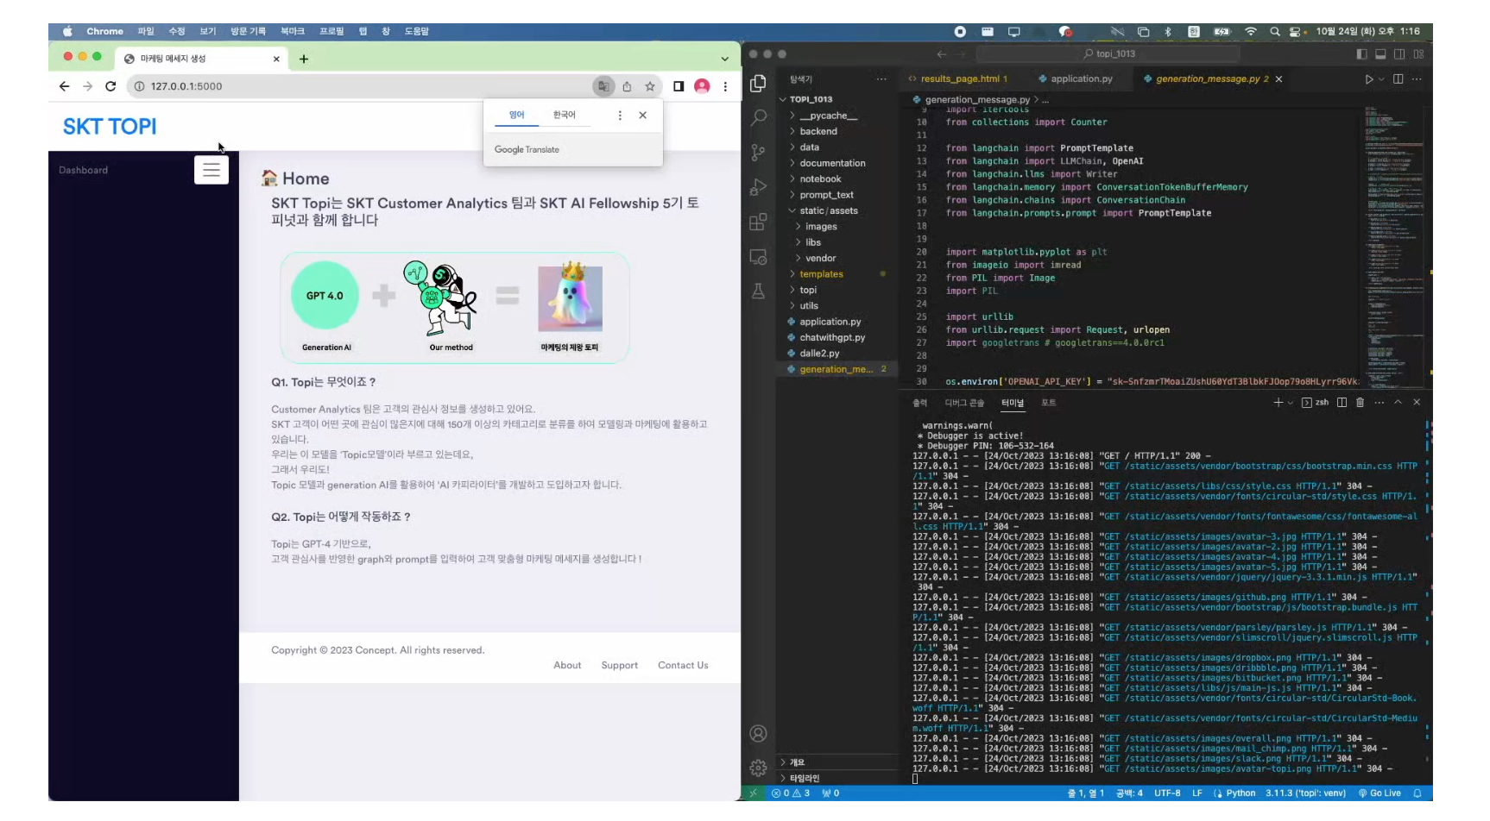Run the Python file with play icon
1490x821 pixels.
click(x=1368, y=79)
